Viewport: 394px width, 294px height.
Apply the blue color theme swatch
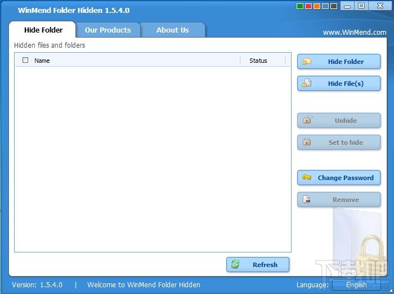[x=325, y=6]
